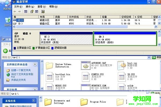Viewport: 161px width, 107px height.
Task: Click scroll-down arrow of the C:\ file list
Action: (x=42, y=88)
